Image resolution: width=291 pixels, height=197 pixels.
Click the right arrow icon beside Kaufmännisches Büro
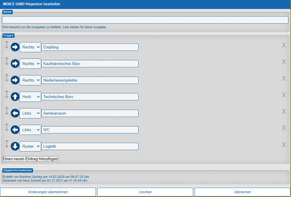click(x=15, y=64)
